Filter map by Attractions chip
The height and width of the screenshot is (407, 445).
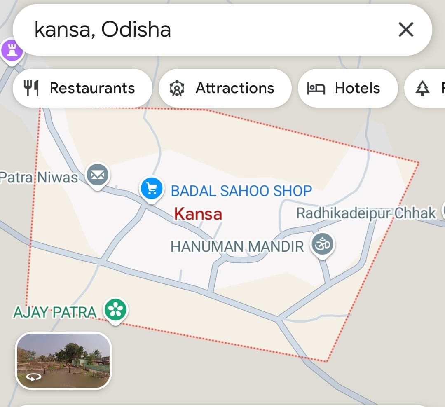pyautogui.click(x=225, y=88)
